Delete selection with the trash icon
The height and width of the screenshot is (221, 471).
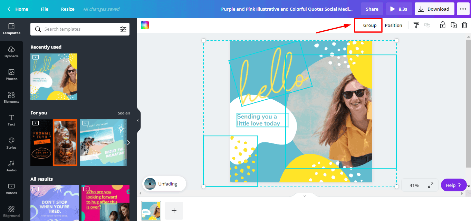[464, 25]
